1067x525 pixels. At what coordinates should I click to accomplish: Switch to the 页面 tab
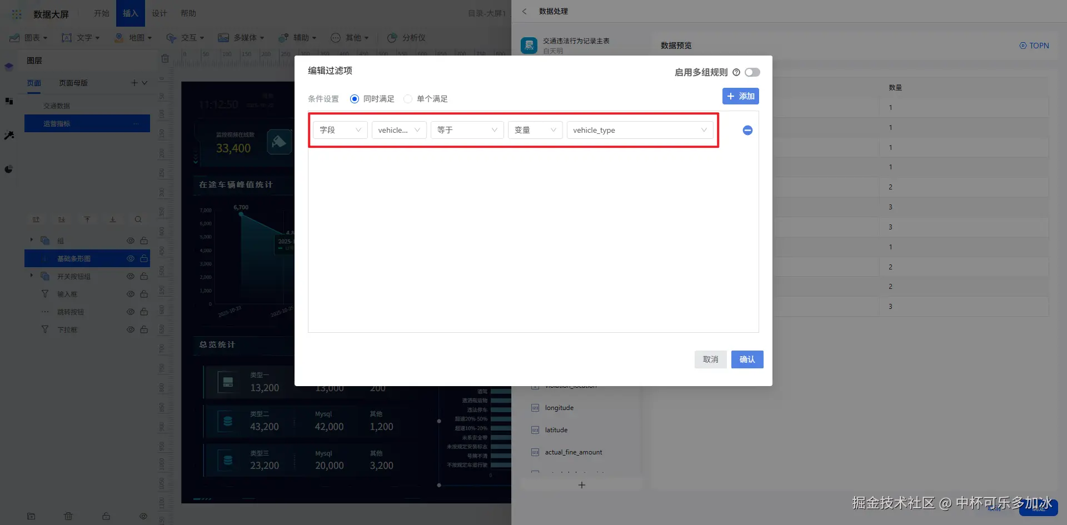34,83
